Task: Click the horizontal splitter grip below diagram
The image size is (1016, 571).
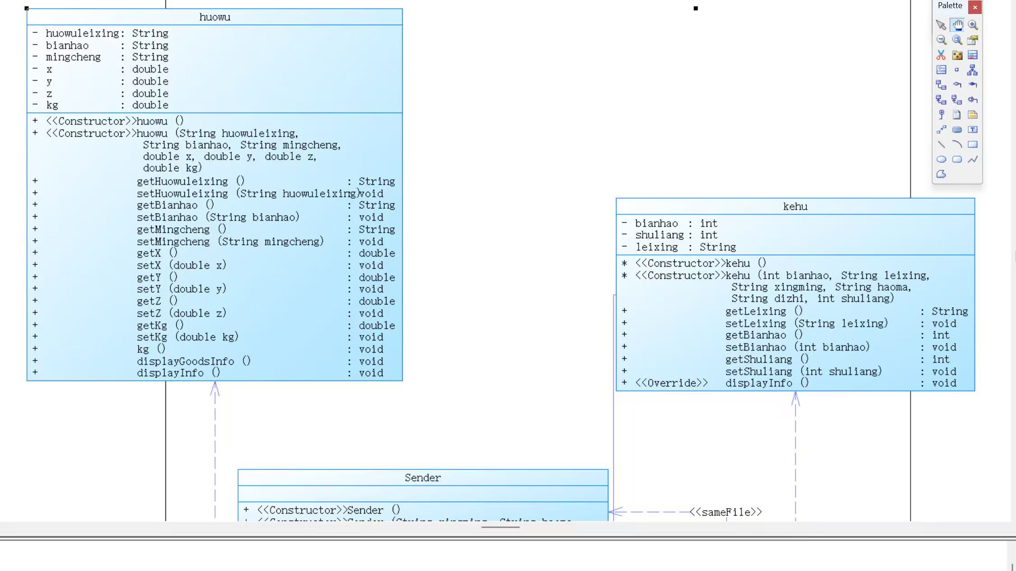Action: pyautogui.click(x=500, y=527)
